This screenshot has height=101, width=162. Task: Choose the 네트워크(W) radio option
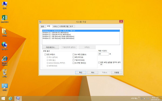[x=48, y=66]
